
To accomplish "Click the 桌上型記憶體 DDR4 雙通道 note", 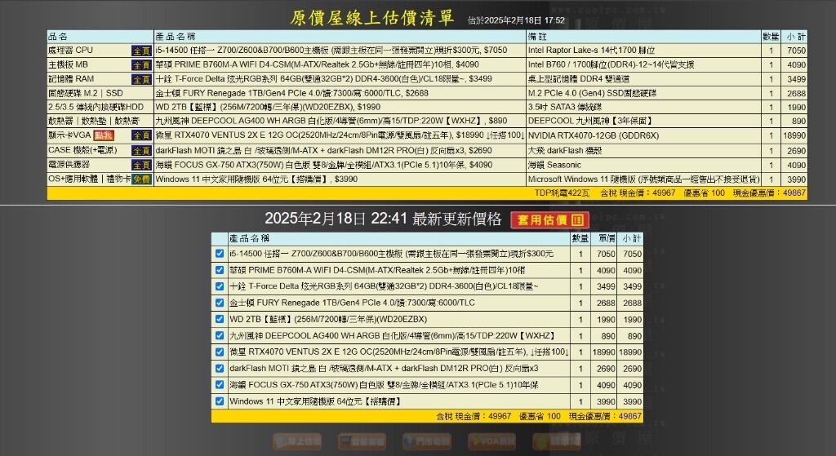I will (579, 79).
